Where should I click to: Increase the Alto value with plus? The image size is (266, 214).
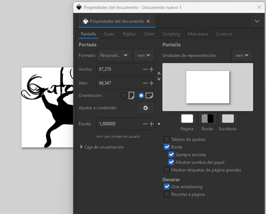[152, 83]
